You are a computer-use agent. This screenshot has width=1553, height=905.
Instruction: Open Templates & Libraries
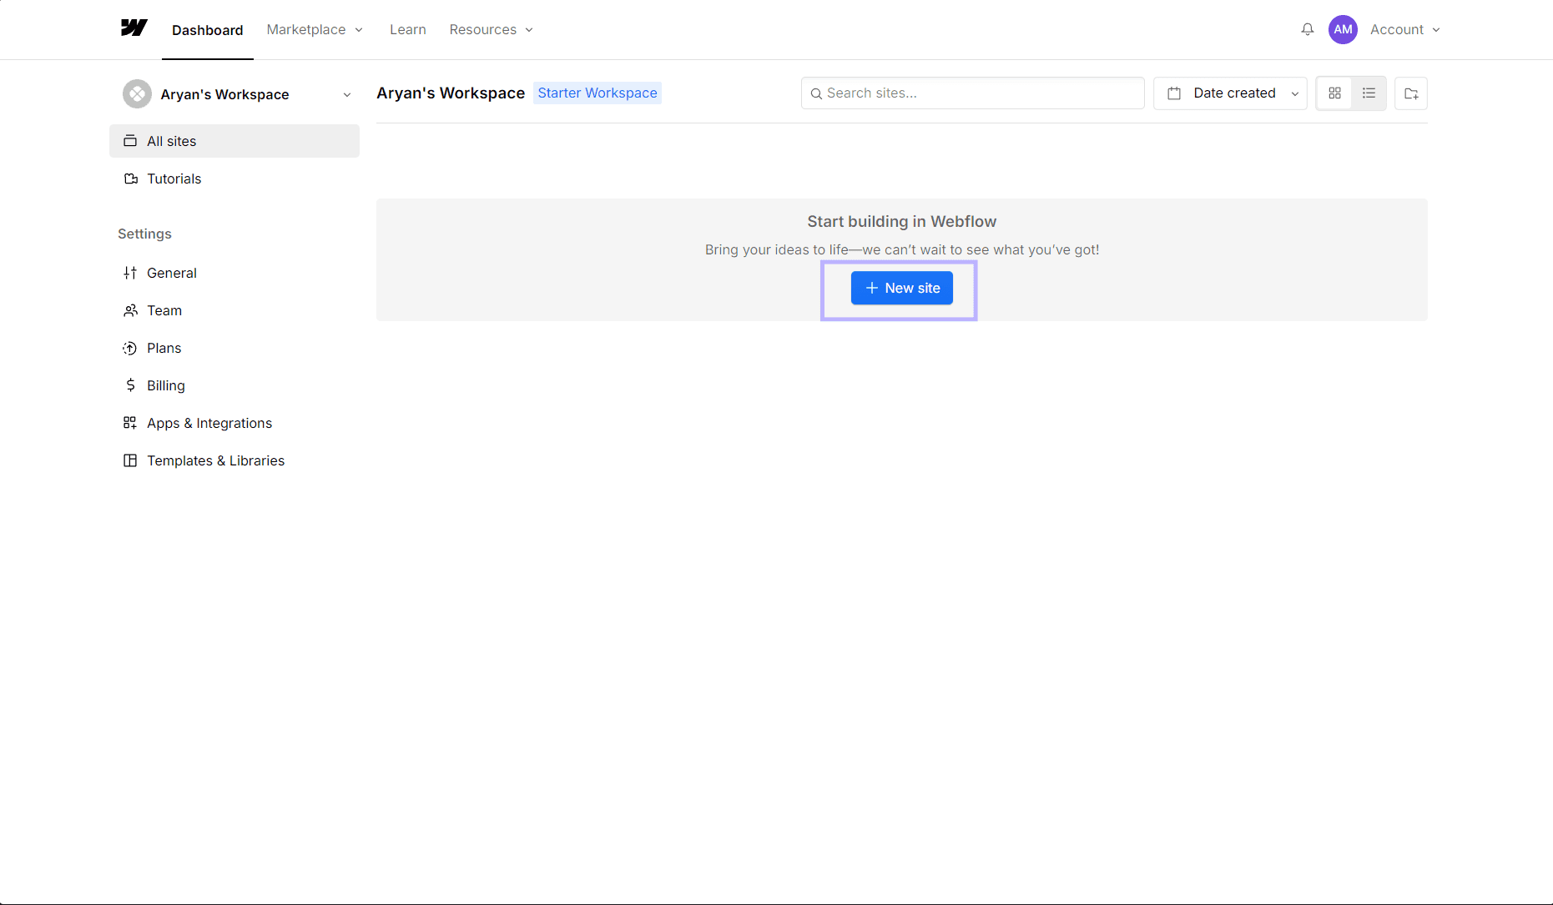tap(234, 460)
